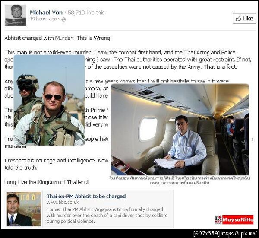Click the '[607x539]' size label

click(207, 234)
